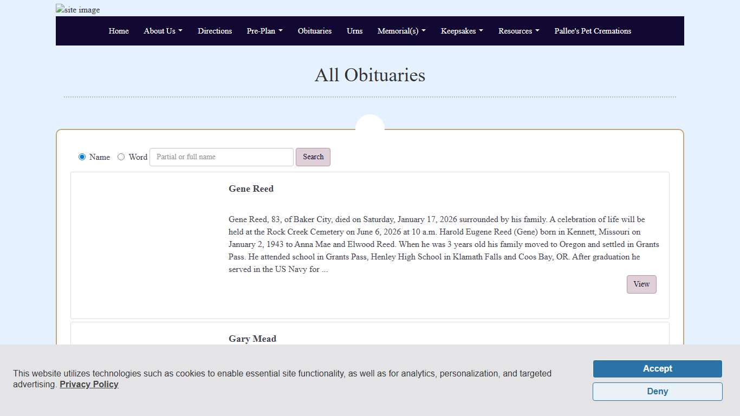The height and width of the screenshot is (416, 740).
Task: Navigate to the Home menu item
Action: click(119, 31)
